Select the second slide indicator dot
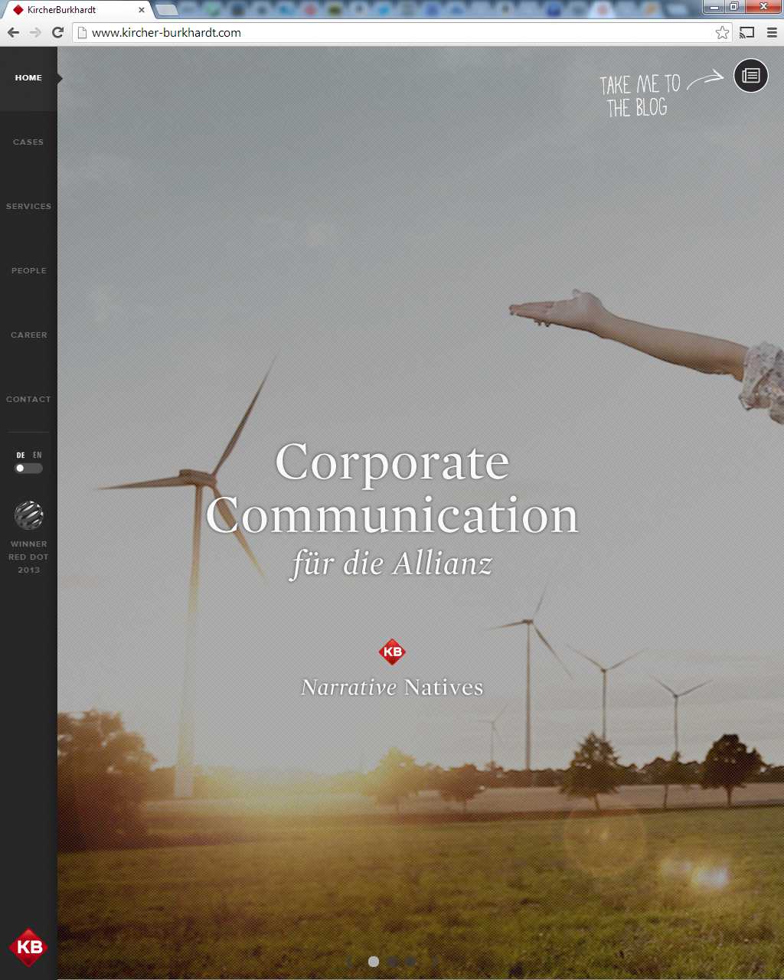The height and width of the screenshot is (980, 784). coord(392,962)
